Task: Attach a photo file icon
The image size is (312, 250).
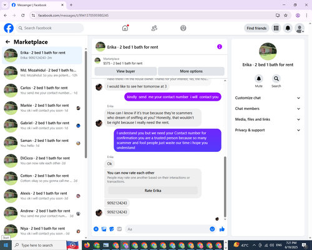Action: click(x=104, y=229)
